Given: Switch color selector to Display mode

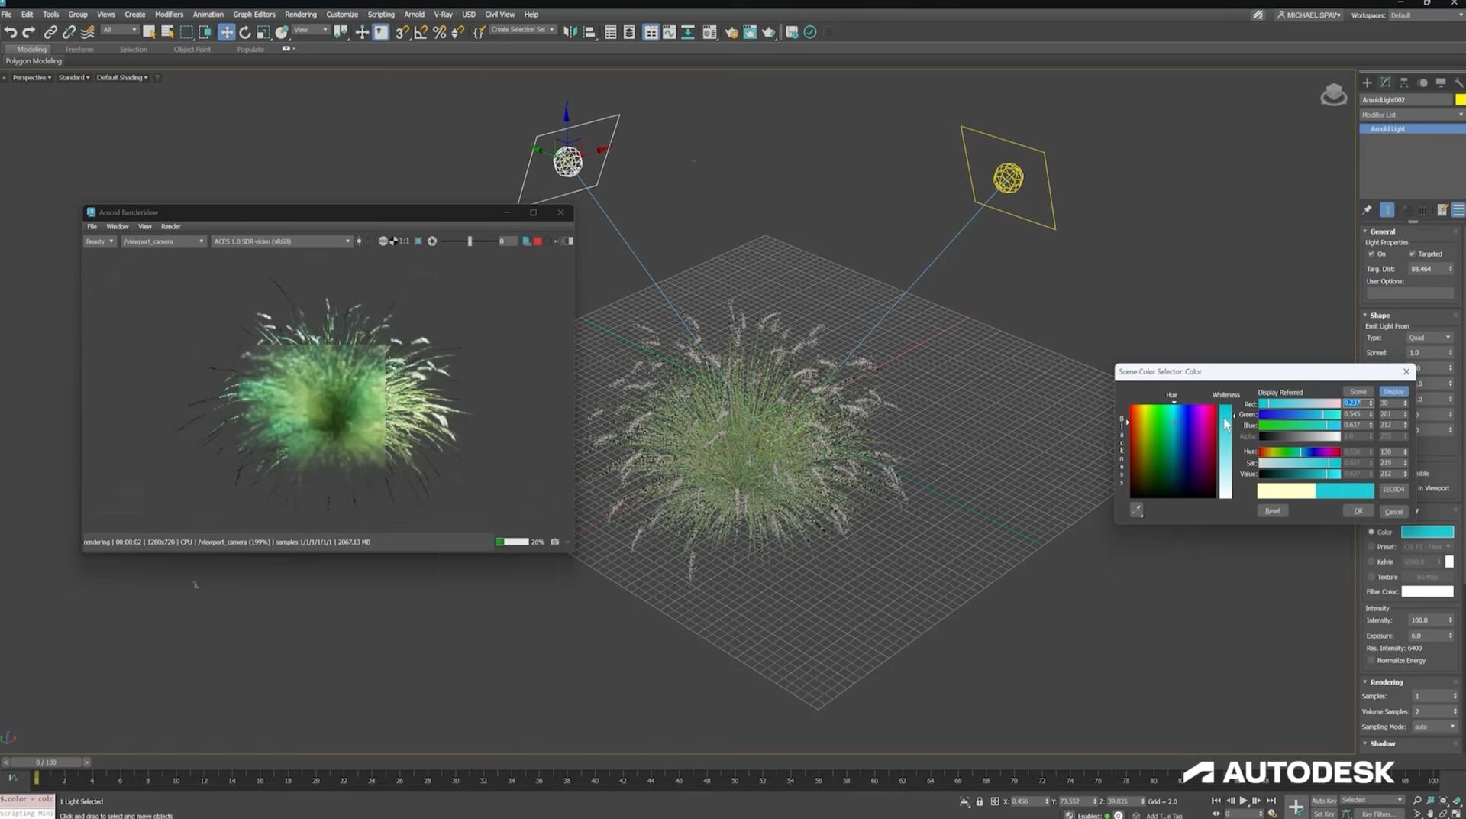Looking at the screenshot, I should [x=1393, y=391].
